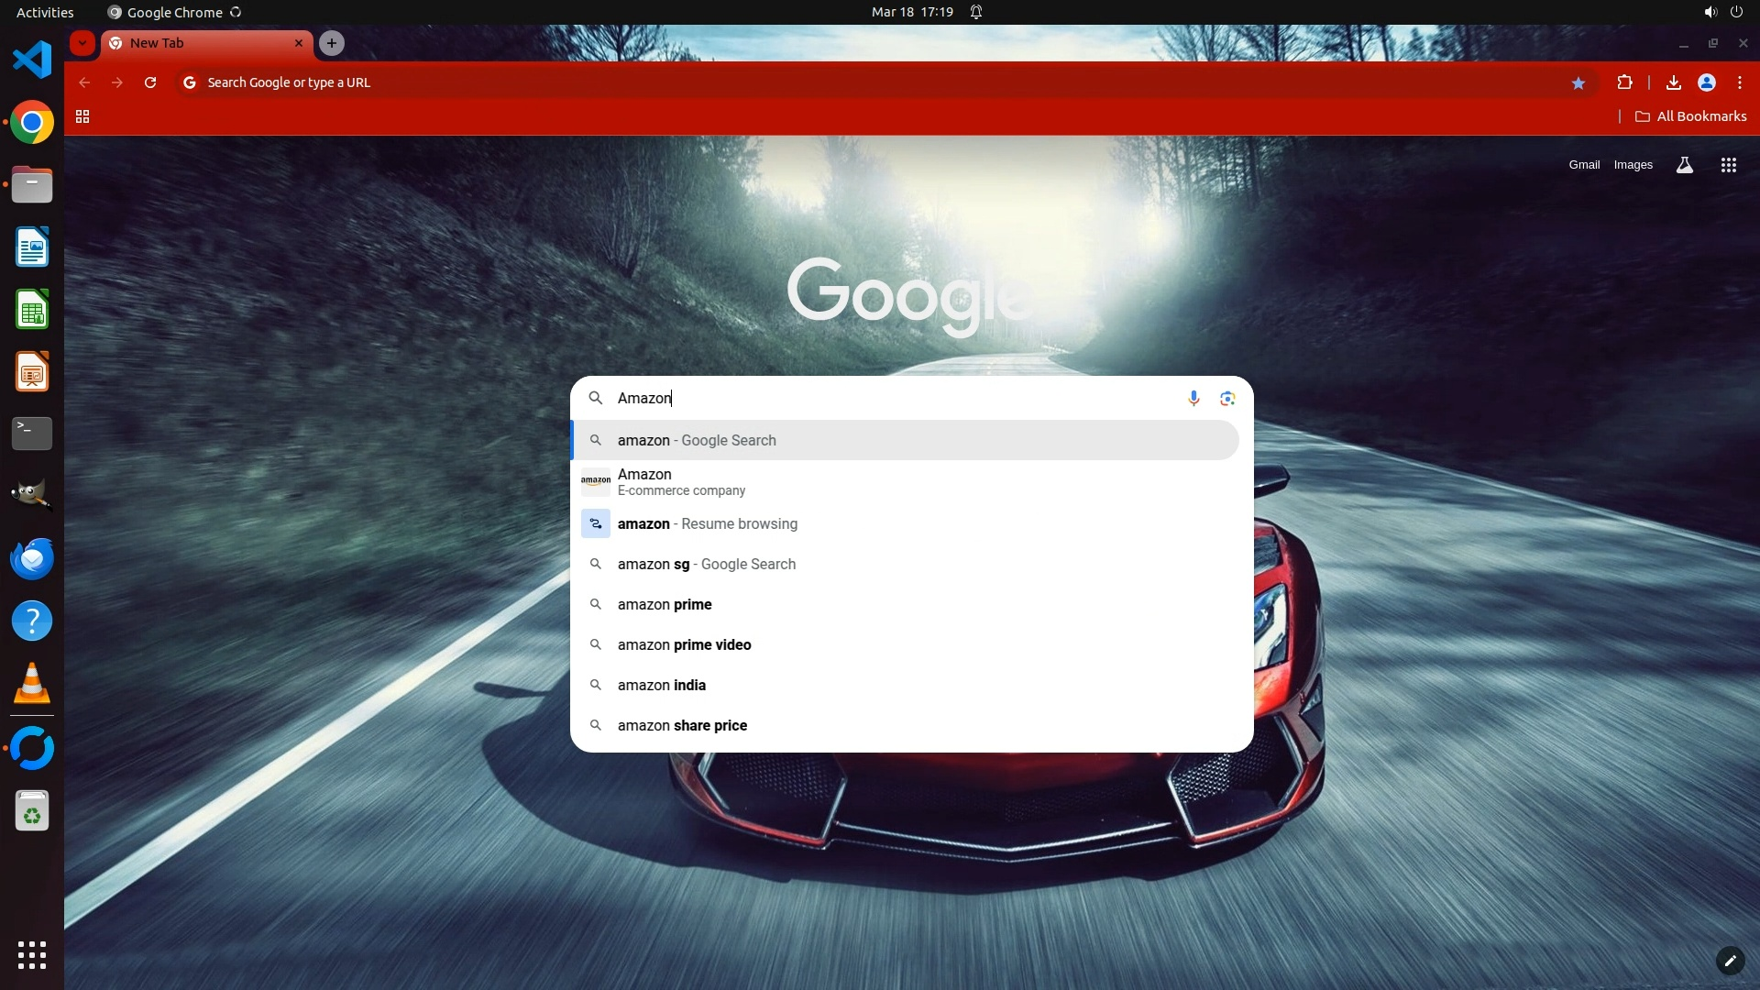Open the Extensions puzzle icon
This screenshot has width=1760, height=990.
pyautogui.click(x=1624, y=82)
